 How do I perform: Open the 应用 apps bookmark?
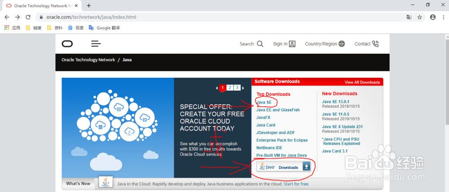pyautogui.click(x=12, y=28)
